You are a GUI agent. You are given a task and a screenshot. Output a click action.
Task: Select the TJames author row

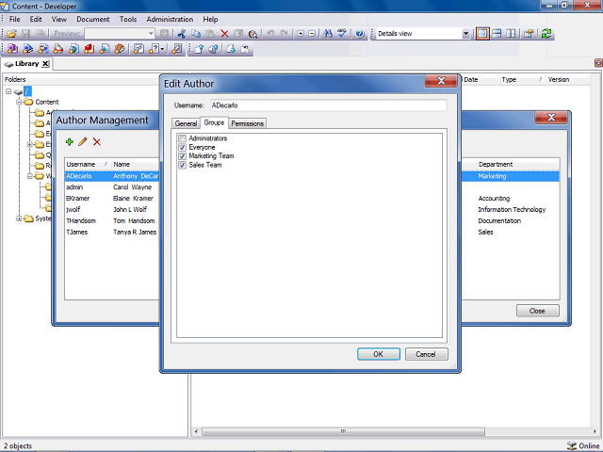tap(112, 233)
